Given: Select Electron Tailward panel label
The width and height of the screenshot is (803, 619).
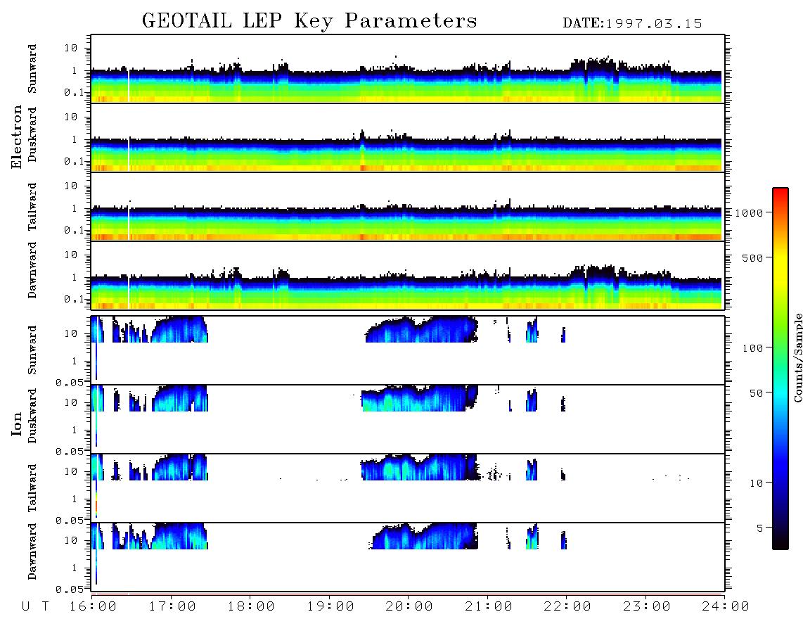Looking at the screenshot, I should tap(32, 207).
